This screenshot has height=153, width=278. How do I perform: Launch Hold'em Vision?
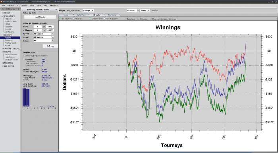pos(11,60)
